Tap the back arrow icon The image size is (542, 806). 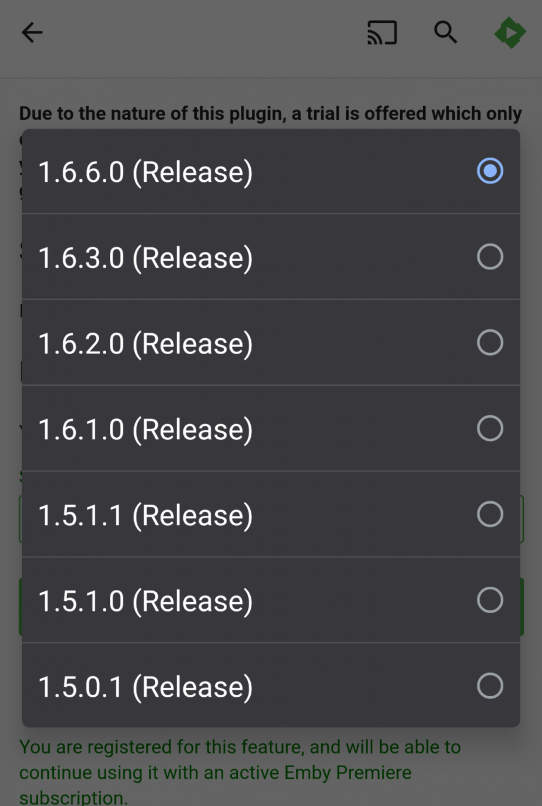(32, 33)
